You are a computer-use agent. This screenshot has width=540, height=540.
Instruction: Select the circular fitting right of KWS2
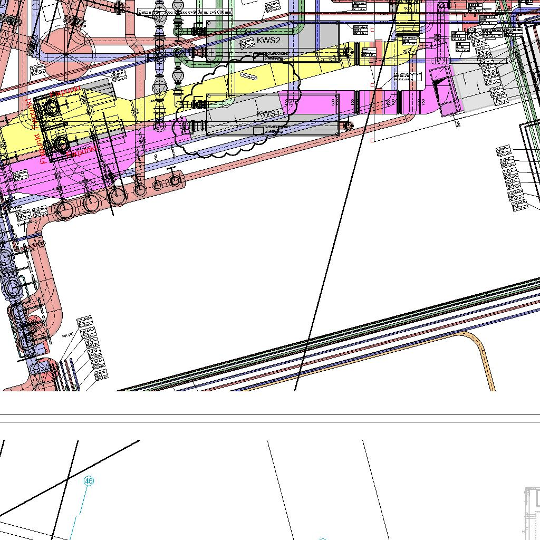(348, 52)
